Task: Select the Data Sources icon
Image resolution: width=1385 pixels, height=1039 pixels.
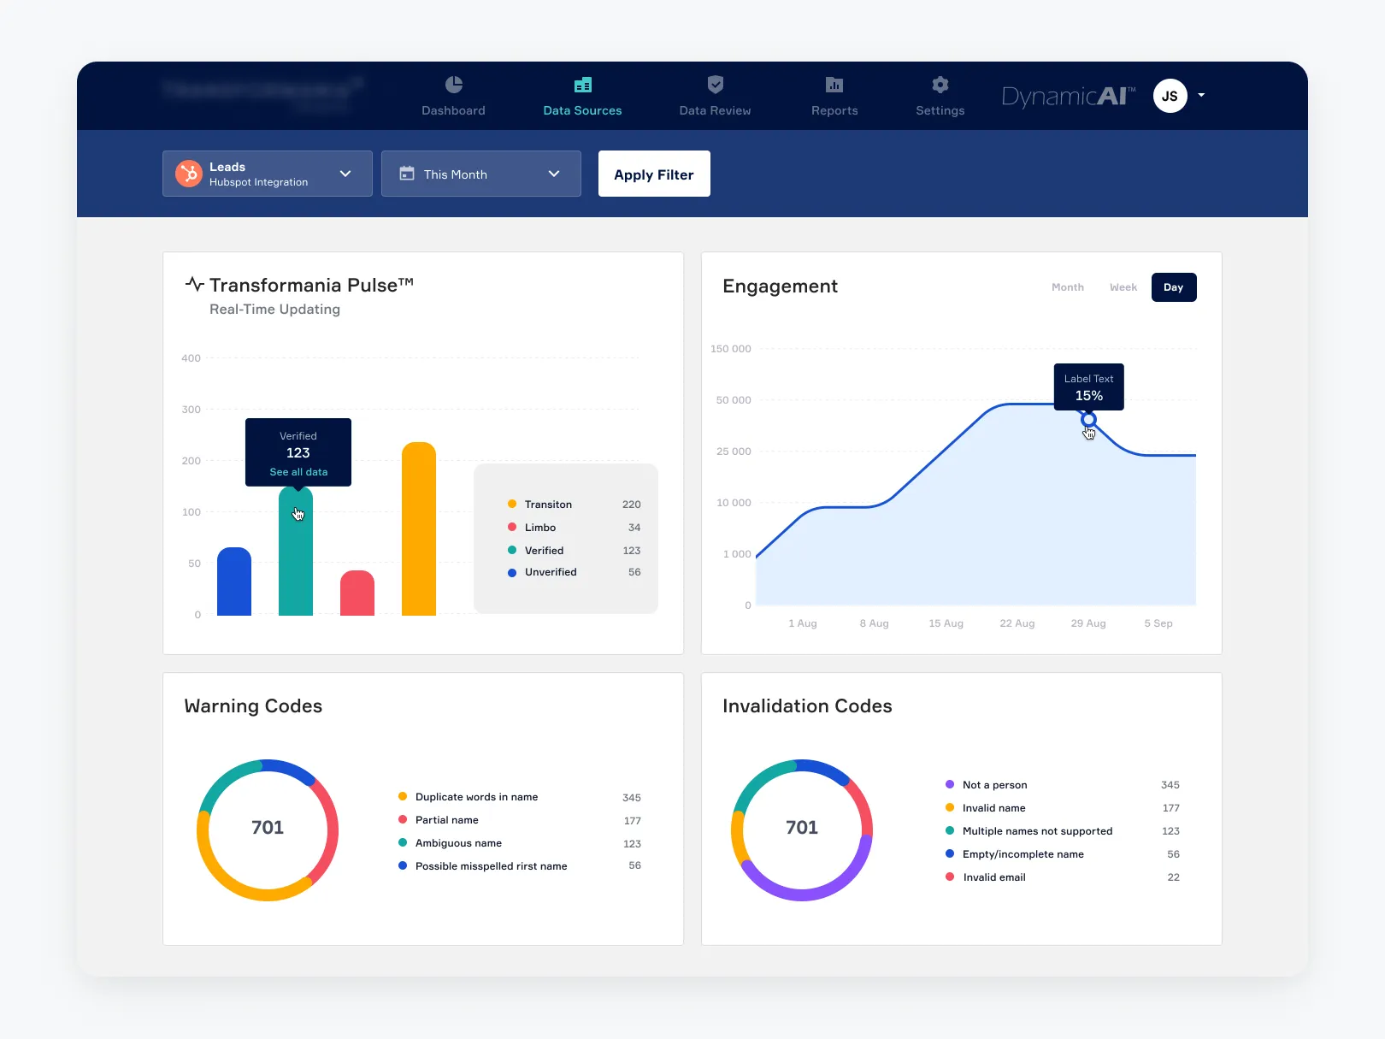Action: point(583,85)
